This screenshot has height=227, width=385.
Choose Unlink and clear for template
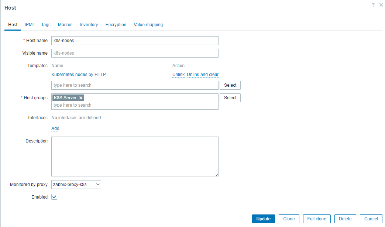tap(203, 74)
